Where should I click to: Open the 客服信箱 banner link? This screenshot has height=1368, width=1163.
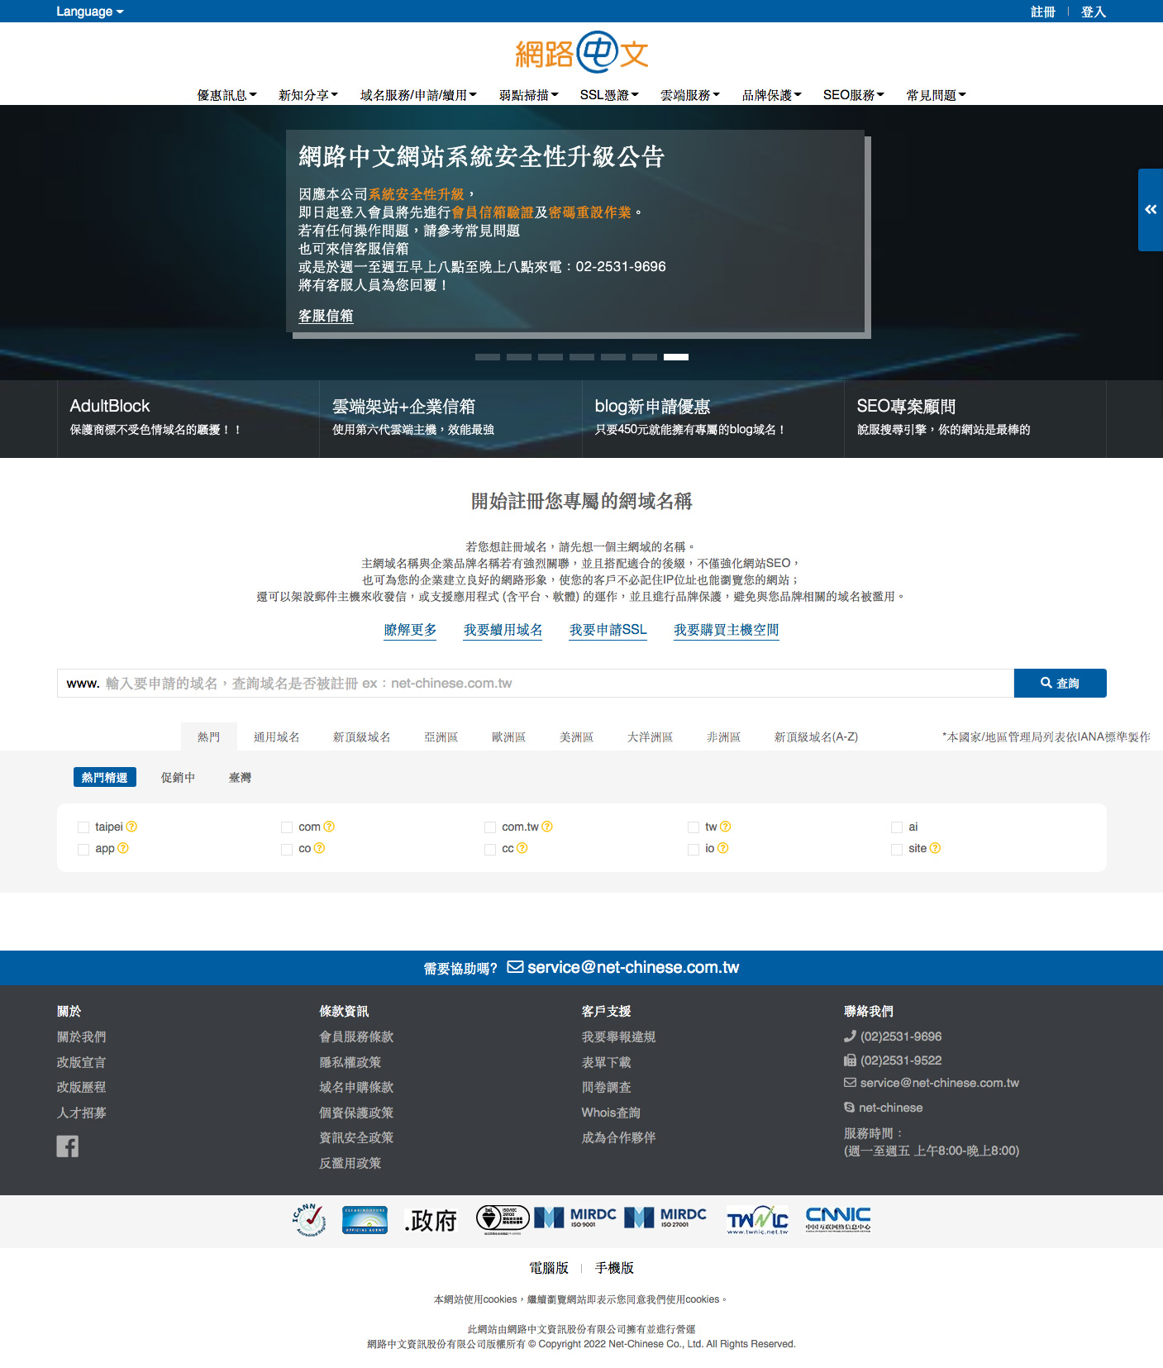point(326,316)
